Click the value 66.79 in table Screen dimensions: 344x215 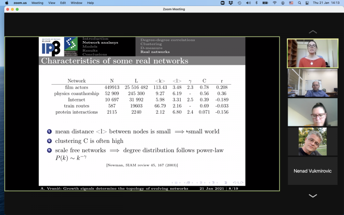coord(160,106)
